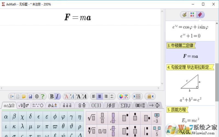Viewport: 219px width, 137px height.
Task: Select font style 2 blue italic A
Action: tap(72, 96)
